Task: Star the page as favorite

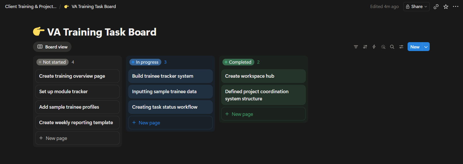Action: click(446, 7)
